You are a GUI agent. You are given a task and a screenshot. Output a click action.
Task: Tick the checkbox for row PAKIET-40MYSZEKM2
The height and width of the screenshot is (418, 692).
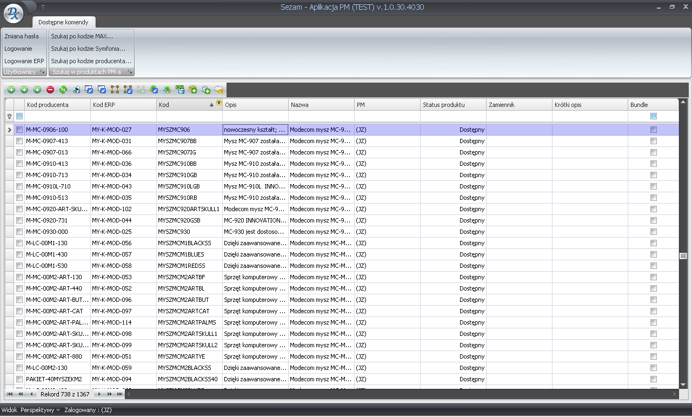click(x=19, y=379)
